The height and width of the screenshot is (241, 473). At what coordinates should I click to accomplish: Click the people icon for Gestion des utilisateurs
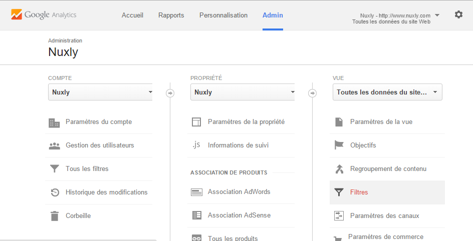(x=54, y=146)
